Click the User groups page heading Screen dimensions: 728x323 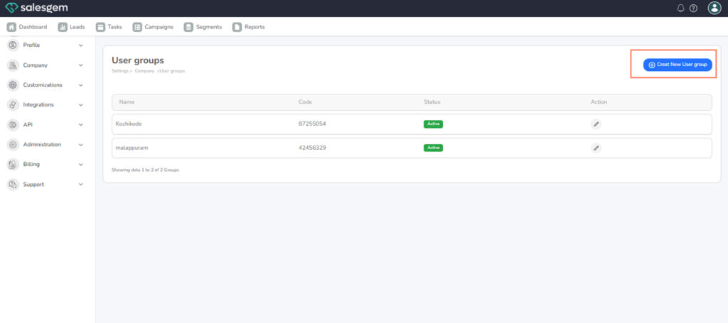point(138,60)
